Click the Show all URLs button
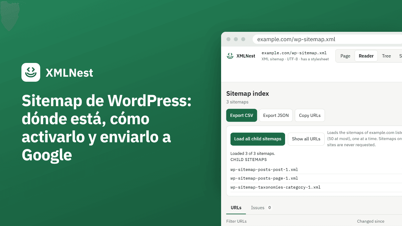Image resolution: width=402 pixels, height=226 pixels. click(x=306, y=139)
